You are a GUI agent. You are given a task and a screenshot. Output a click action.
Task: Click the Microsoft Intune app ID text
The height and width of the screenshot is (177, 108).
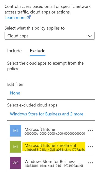pos(55,134)
